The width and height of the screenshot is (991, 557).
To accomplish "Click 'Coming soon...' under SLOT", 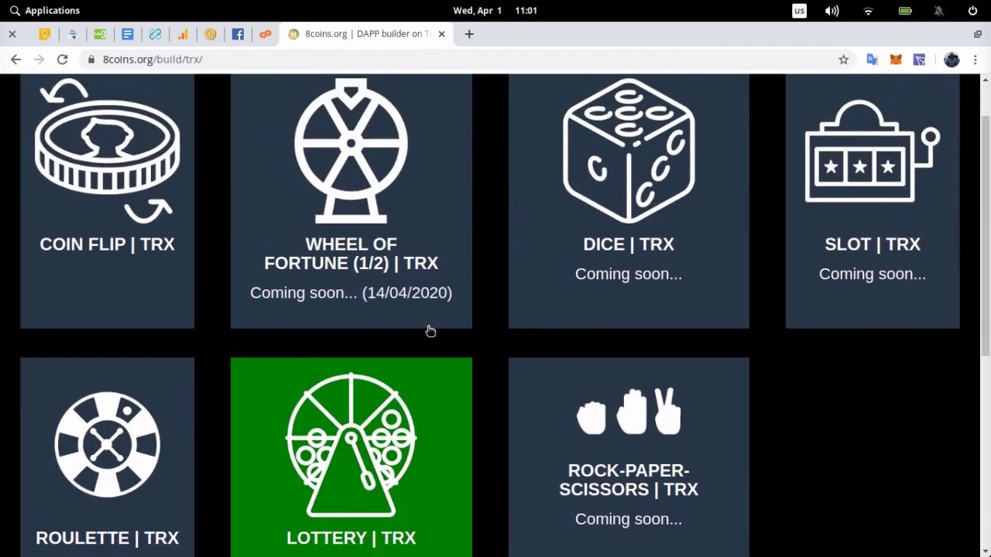I will 873,274.
